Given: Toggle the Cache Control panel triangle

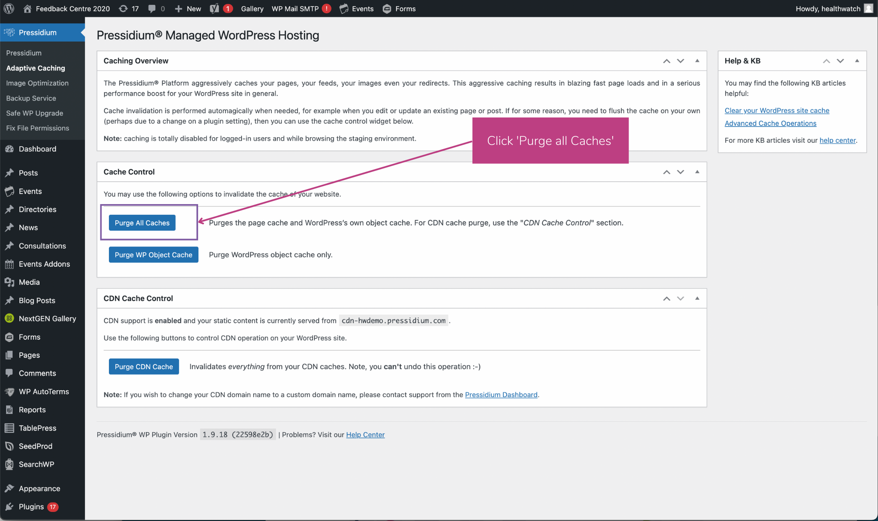Looking at the screenshot, I should 697,172.
